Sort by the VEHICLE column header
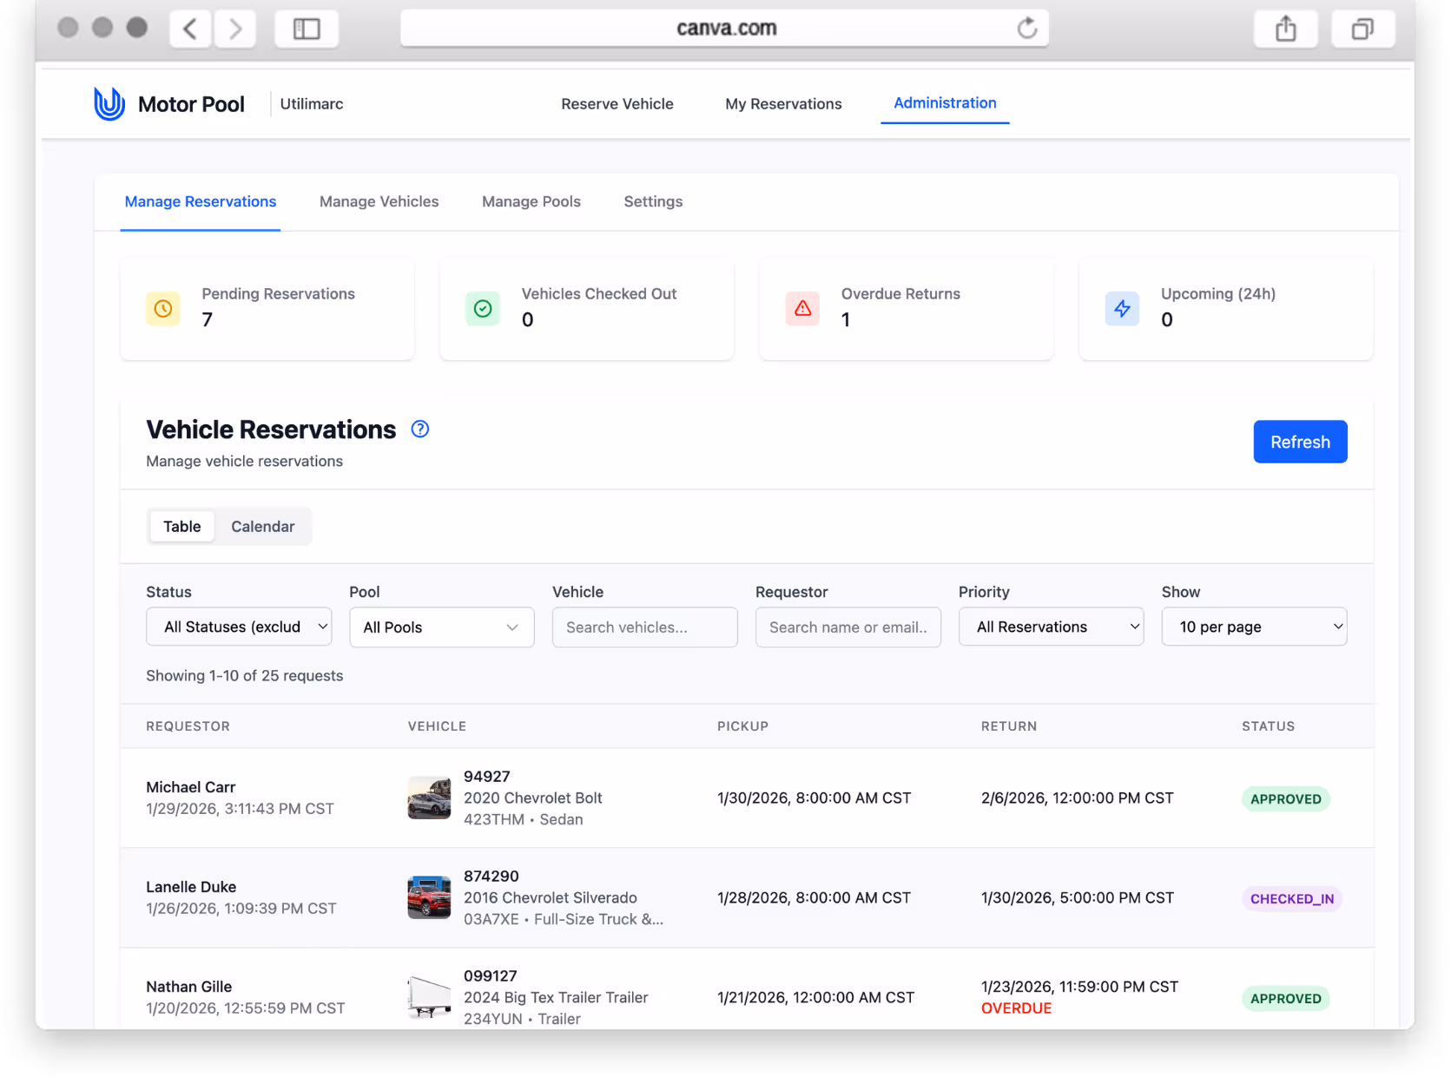 [438, 726]
